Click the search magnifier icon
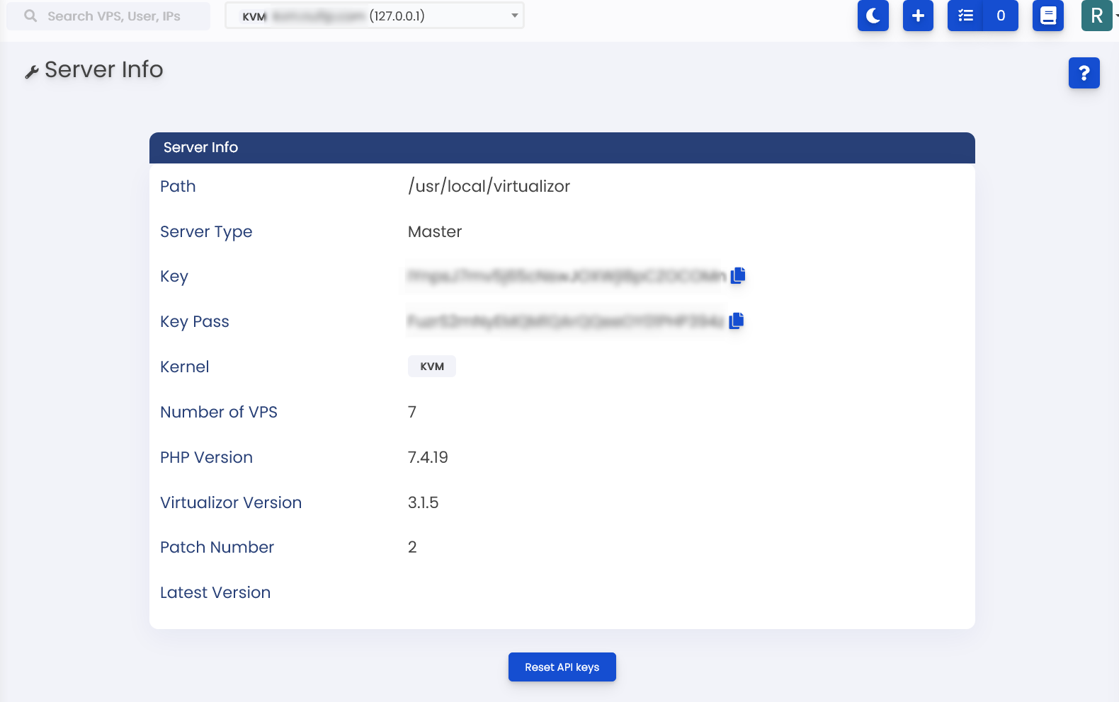Viewport: 1119px width, 702px height. (x=30, y=16)
